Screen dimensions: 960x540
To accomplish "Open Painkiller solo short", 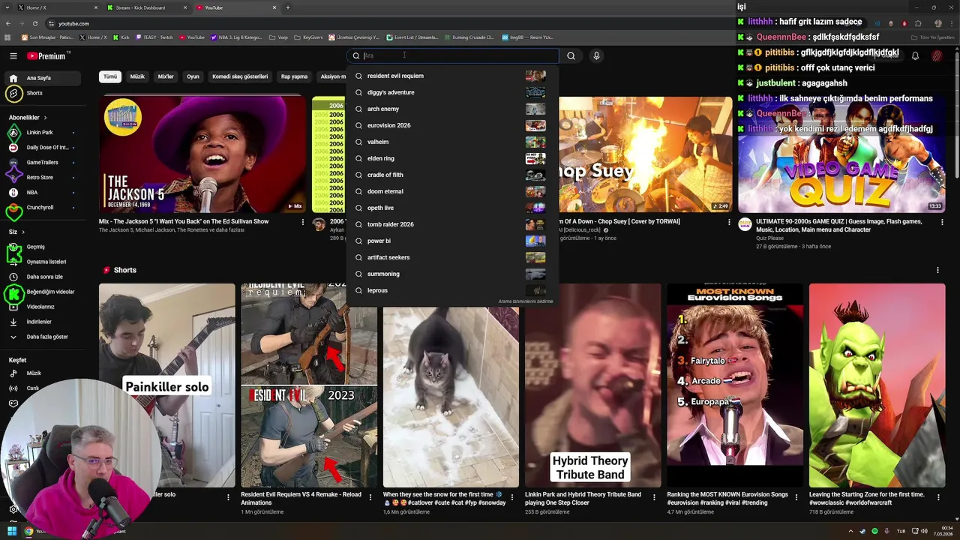I will tap(166, 385).
